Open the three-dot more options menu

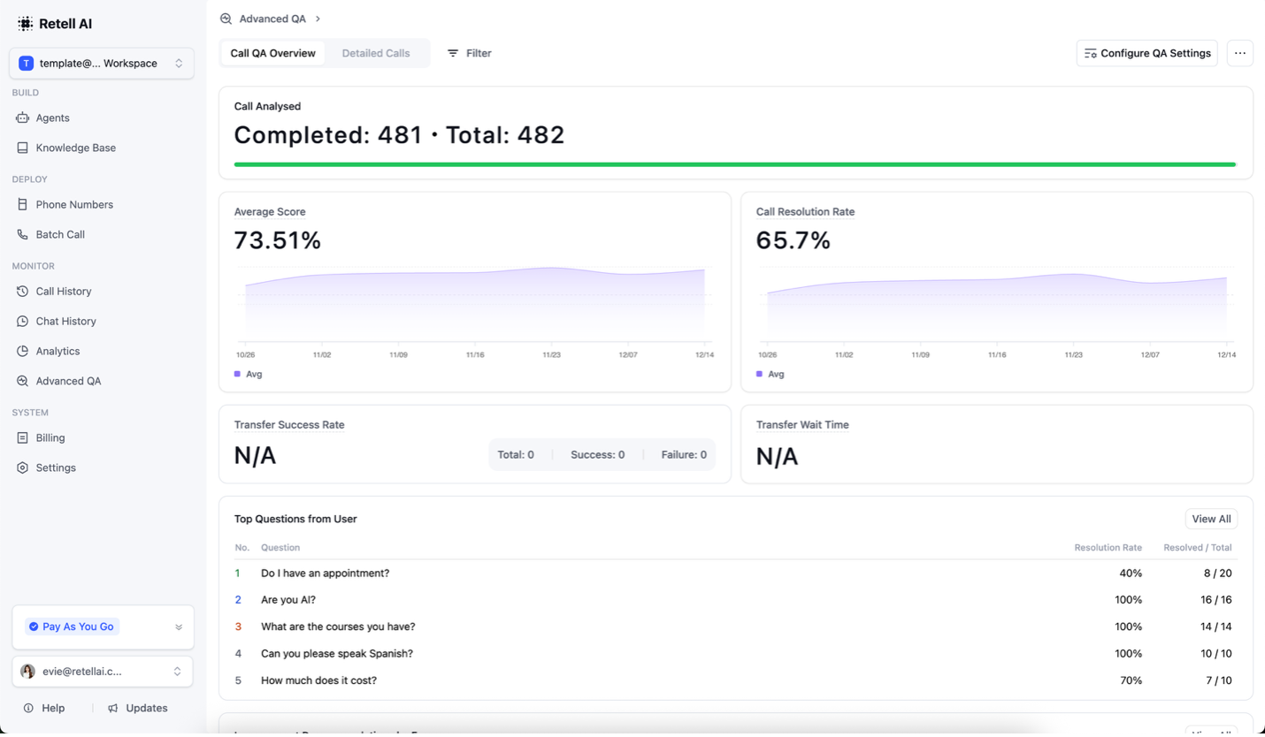pyautogui.click(x=1240, y=53)
